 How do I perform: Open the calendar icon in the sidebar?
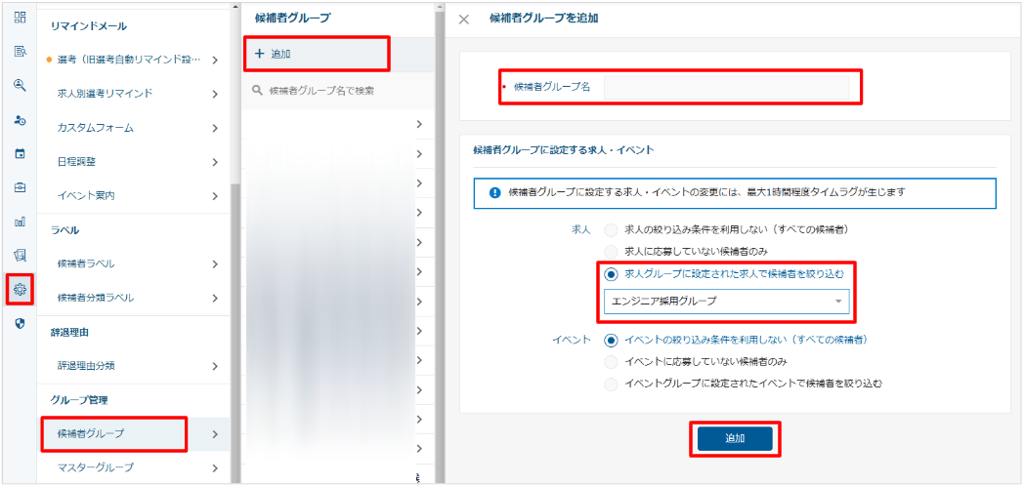point(20,153)
